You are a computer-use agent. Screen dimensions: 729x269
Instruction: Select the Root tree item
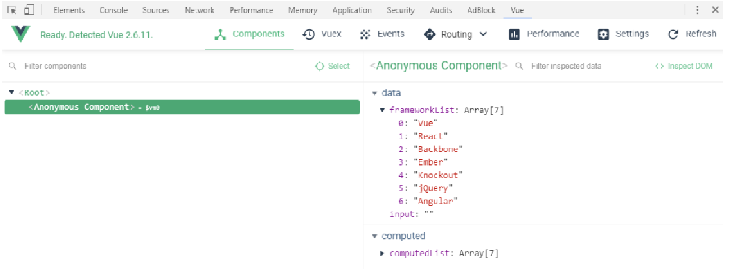(x=34, y=93)
